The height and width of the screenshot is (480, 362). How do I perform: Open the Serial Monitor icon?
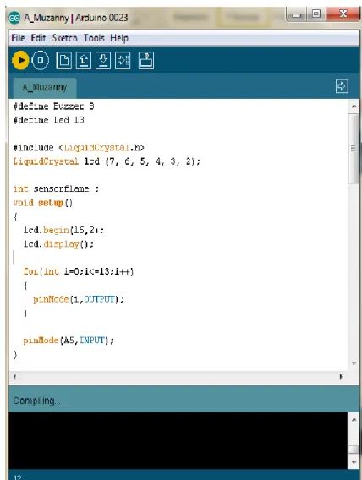click(x=146, y=60)
